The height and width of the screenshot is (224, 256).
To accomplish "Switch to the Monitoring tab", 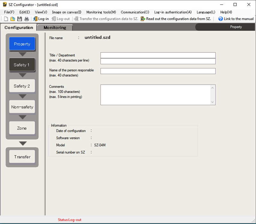I will point(55,27).
